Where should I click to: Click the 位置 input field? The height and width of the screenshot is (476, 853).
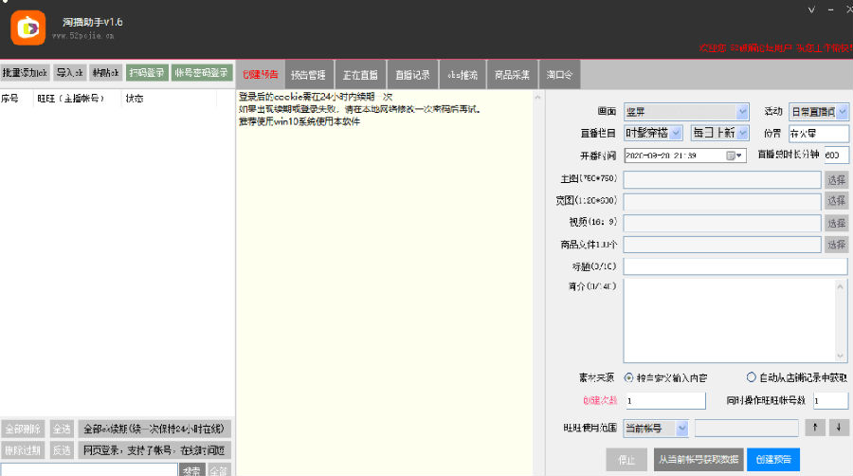coord(819,134)
